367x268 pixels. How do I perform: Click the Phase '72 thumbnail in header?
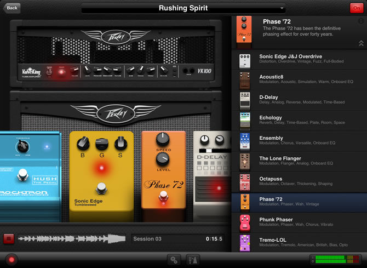(x=244, y=32)
